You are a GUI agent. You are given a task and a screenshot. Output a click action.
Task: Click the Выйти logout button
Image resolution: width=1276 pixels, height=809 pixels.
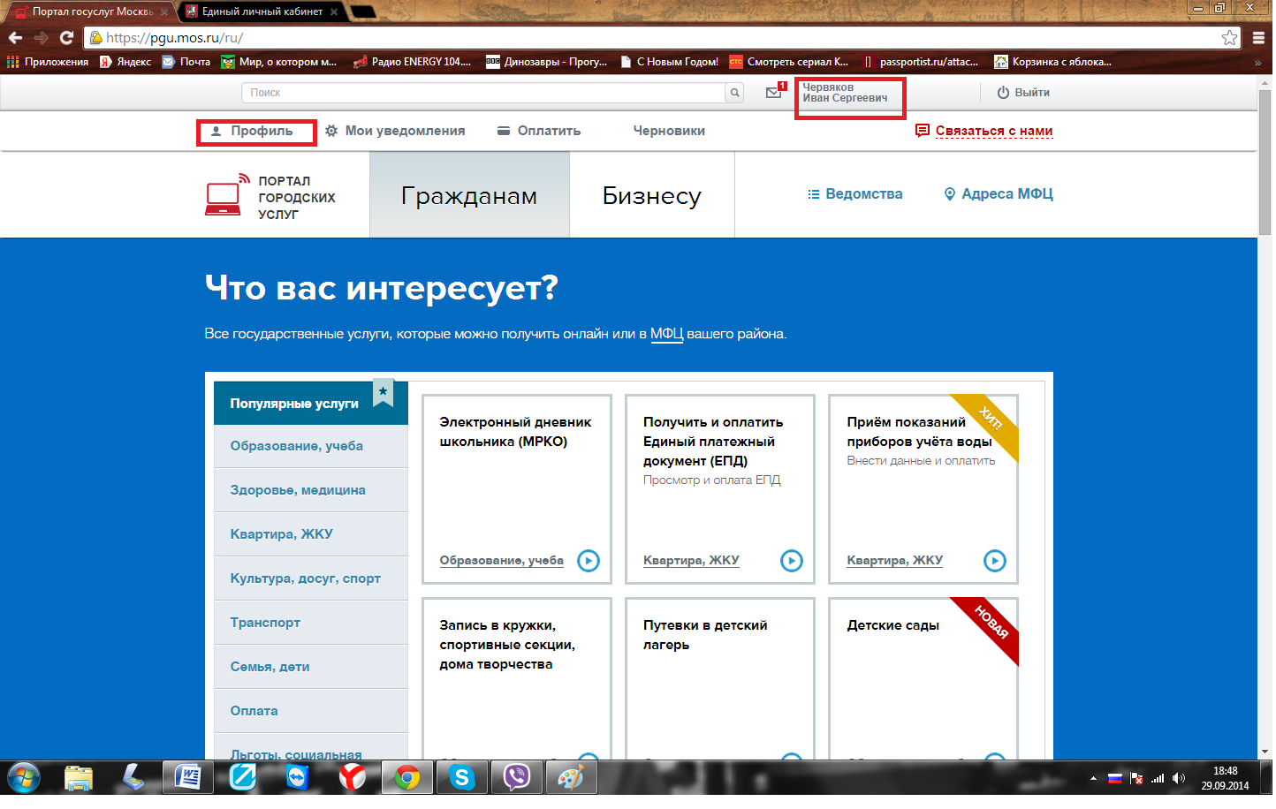click(1023, 93)
